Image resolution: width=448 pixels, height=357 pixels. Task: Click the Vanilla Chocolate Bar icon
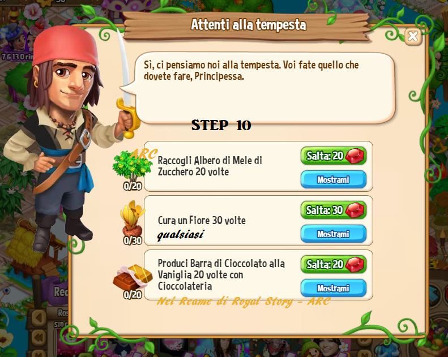pos(133,277)
